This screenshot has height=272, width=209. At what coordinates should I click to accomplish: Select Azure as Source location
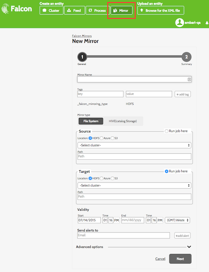101,138
